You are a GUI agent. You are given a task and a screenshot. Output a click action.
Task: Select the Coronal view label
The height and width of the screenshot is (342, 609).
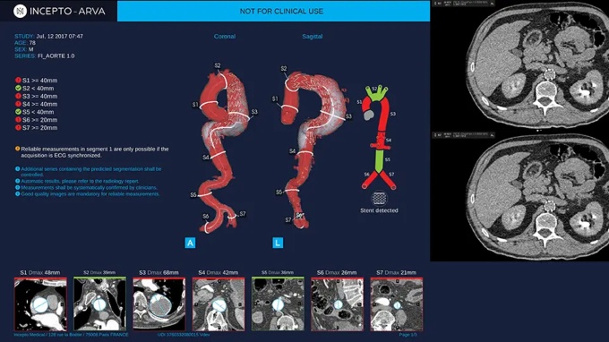pyautogui.click(x=225, y=36)
